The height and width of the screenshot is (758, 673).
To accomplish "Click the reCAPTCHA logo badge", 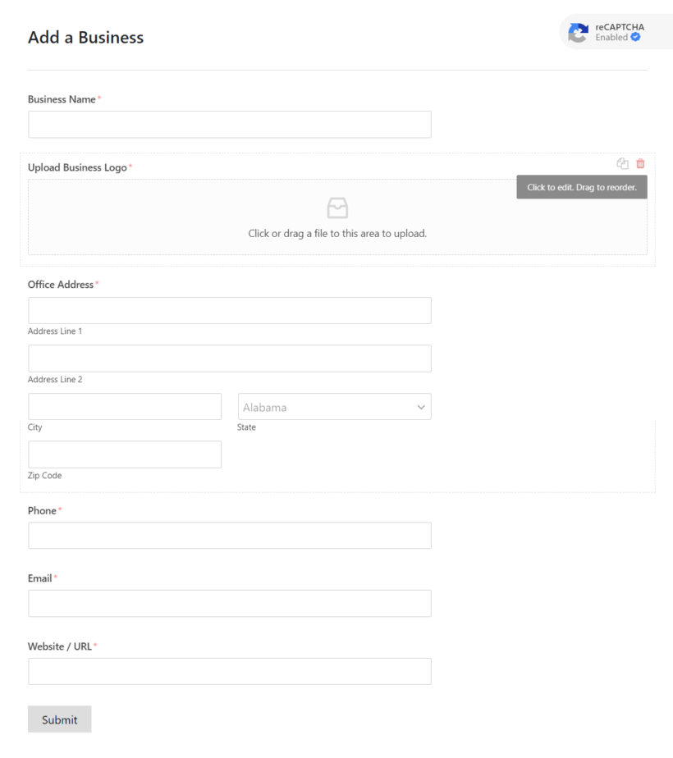I will click(577, 31).
